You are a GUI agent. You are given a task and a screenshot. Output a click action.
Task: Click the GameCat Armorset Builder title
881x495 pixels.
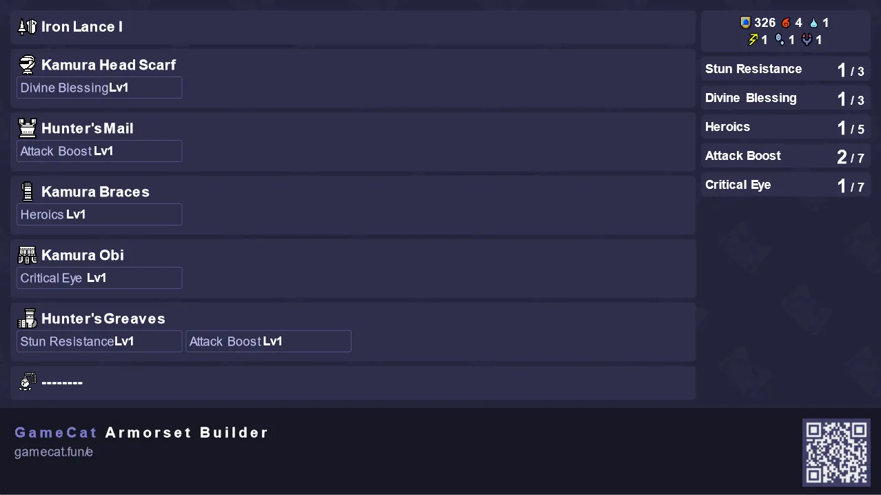(141, 433)
